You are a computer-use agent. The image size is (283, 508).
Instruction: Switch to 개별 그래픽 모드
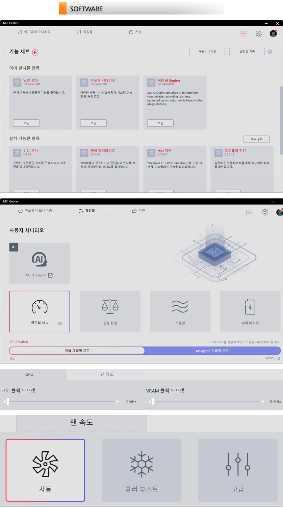[x=77, y=351]
